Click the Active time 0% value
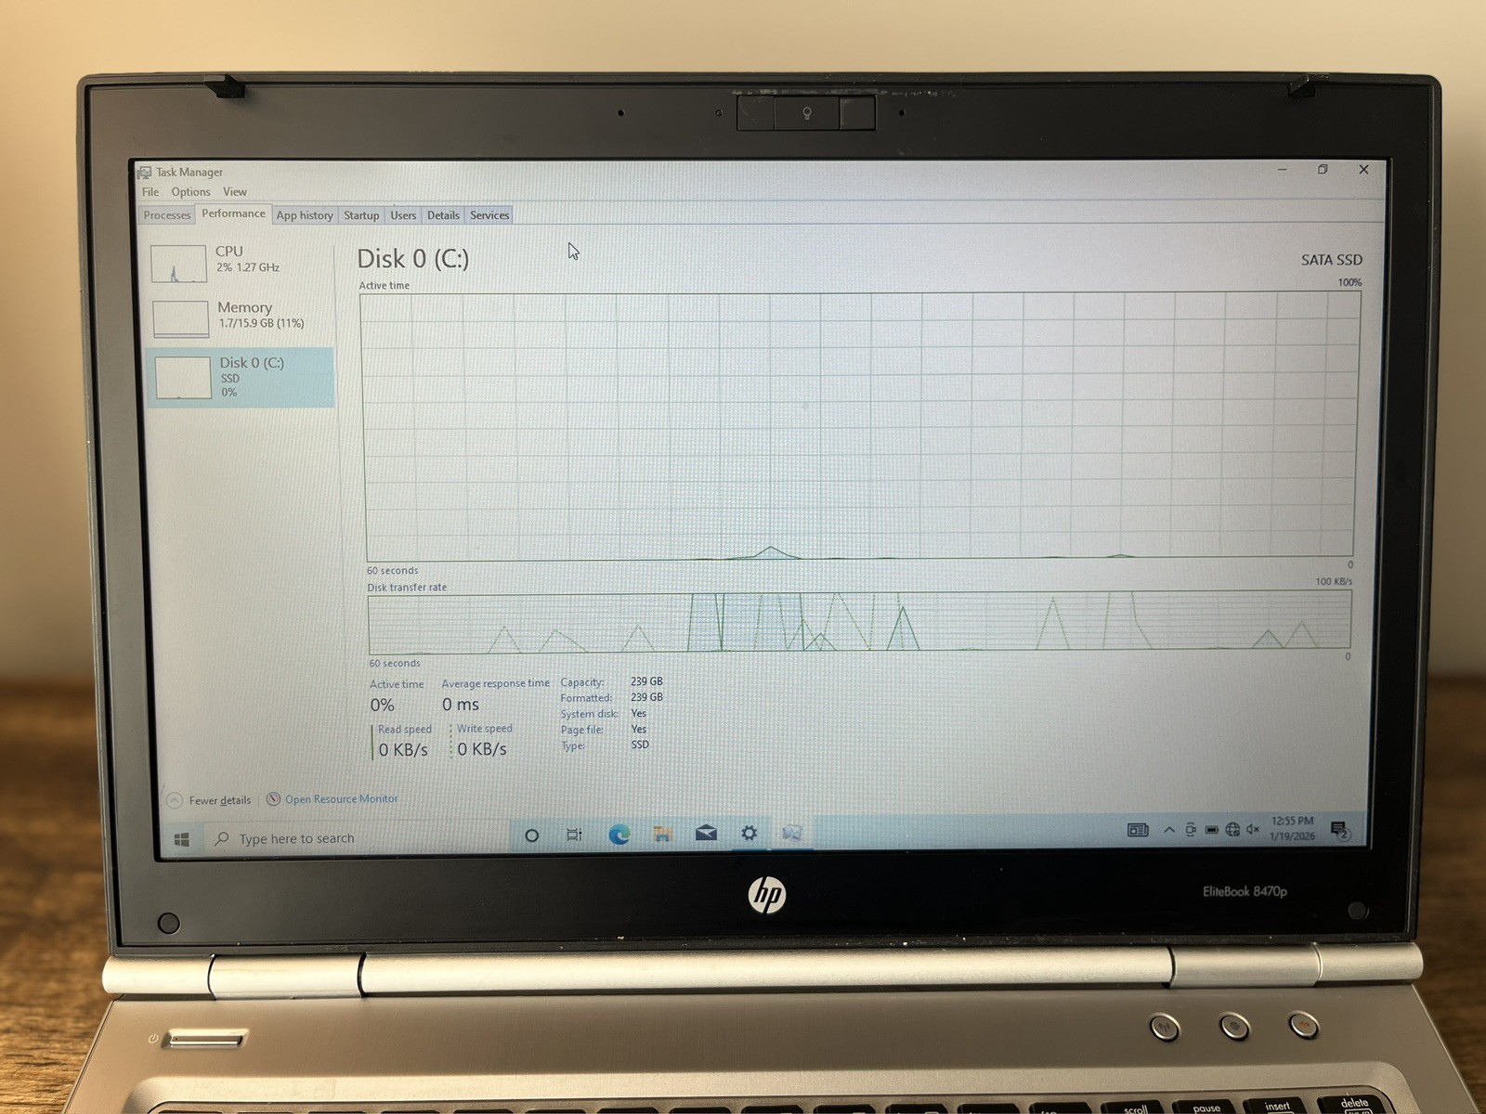1486x1114 pixels. click(382, 706)
